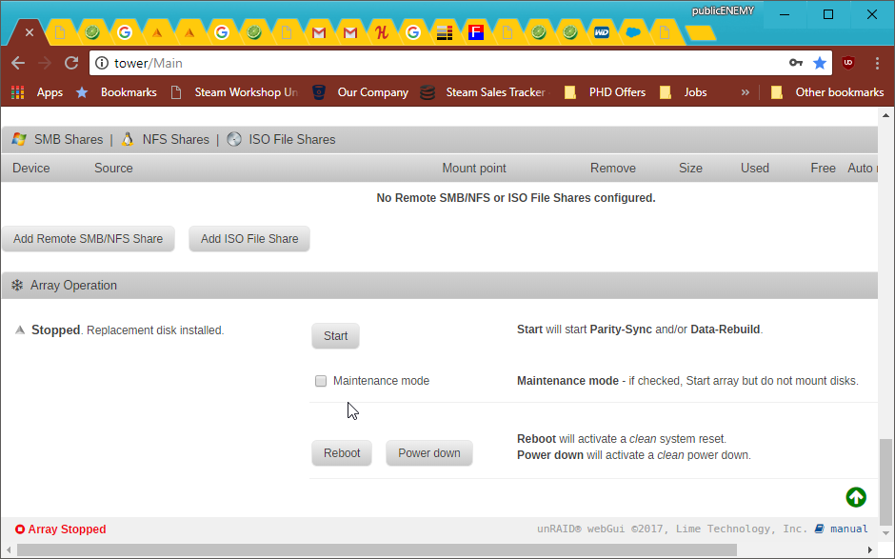This screenshot has height=559, width=895.
Task: Click the Linux penguin NFS Shares icon
Action: coord(128,139)
